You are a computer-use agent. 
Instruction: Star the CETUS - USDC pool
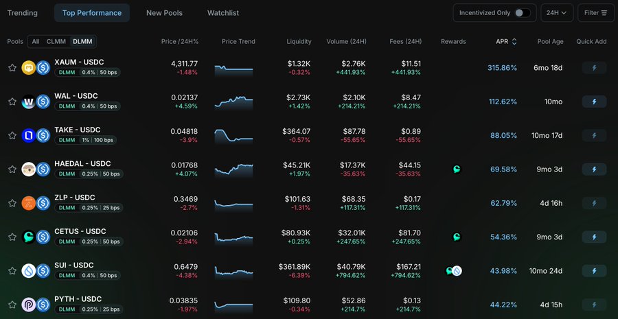[x=12, y=237]
